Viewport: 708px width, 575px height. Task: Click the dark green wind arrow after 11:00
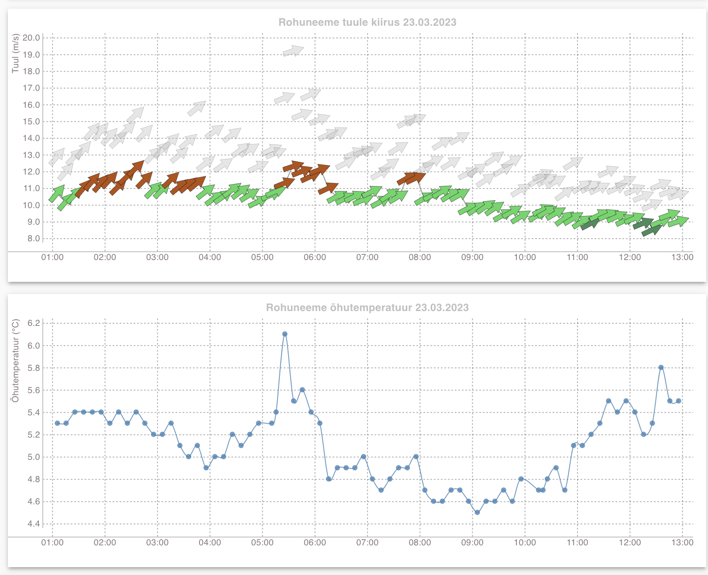pos(590,224)
